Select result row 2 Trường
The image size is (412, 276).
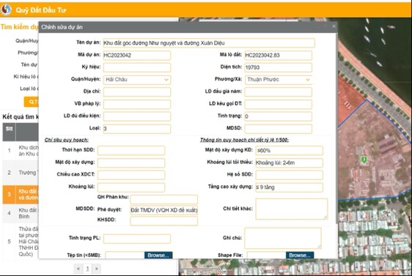coord(21,173)
